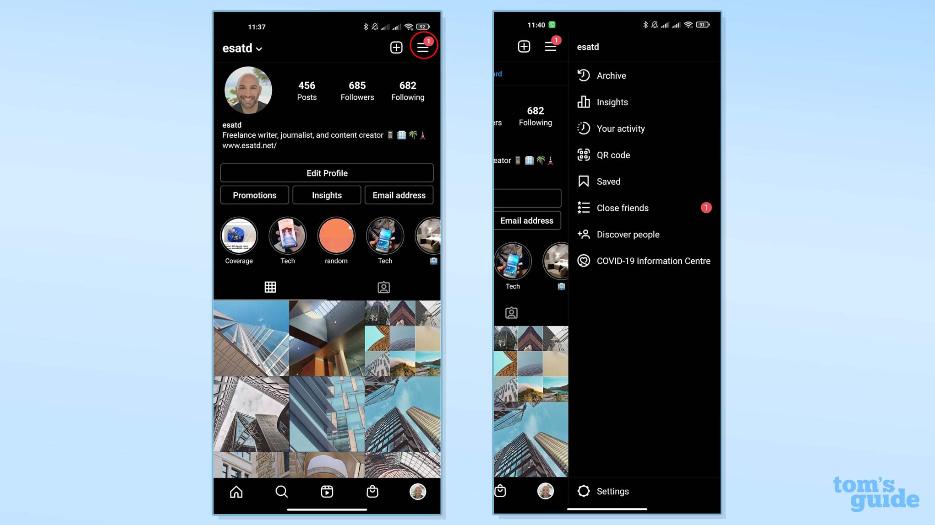This screenshot has width=935, height=525.
Task: Click Email address button
Action: click(x=399, y=195)
